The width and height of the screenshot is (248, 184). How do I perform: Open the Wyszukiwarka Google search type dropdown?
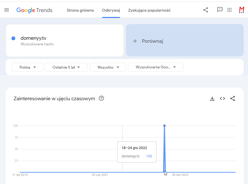click(x=156, y=67)
